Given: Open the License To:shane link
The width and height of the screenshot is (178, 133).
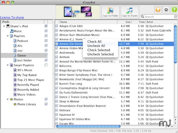Looking at the screenshot, I should tap(12, 17).
